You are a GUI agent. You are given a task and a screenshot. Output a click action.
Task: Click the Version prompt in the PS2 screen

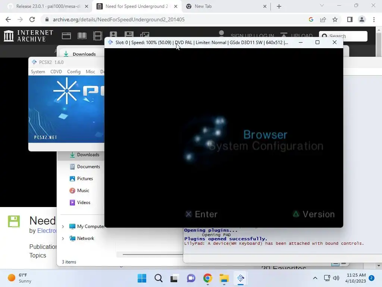point(314,214)
